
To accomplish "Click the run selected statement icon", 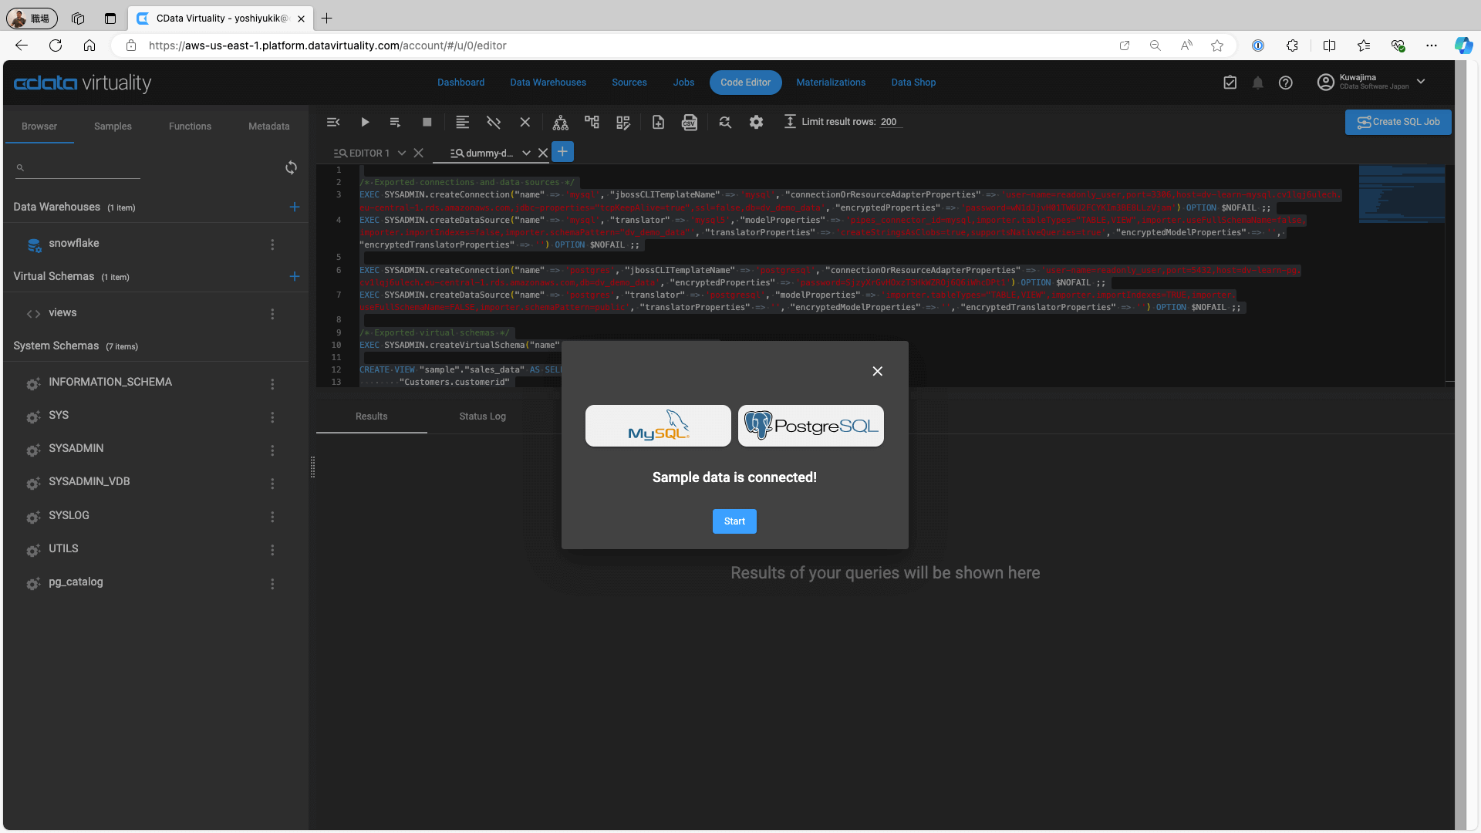I will coord(395,122).
